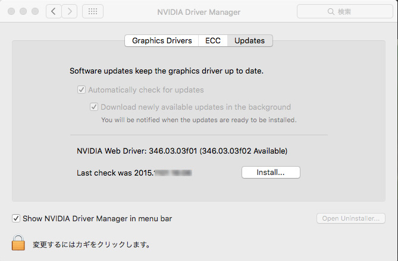Minimize the NVIDIA Driver Manager window
This screenshot has height=261, width=398.
tap(23, 11)
